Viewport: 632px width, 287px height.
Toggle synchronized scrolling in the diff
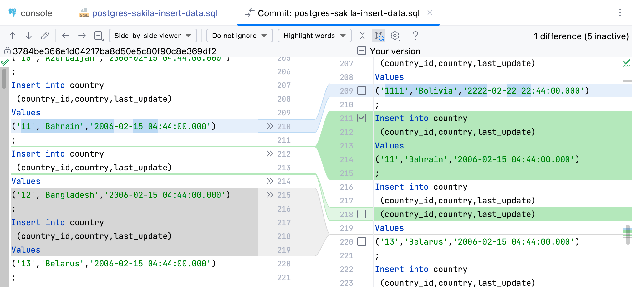[379, 36]
